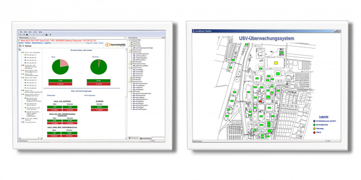Viewport: 361px width, 180px height.
Task: Click the red Alarm legend dot
Action: click(314, 132)
